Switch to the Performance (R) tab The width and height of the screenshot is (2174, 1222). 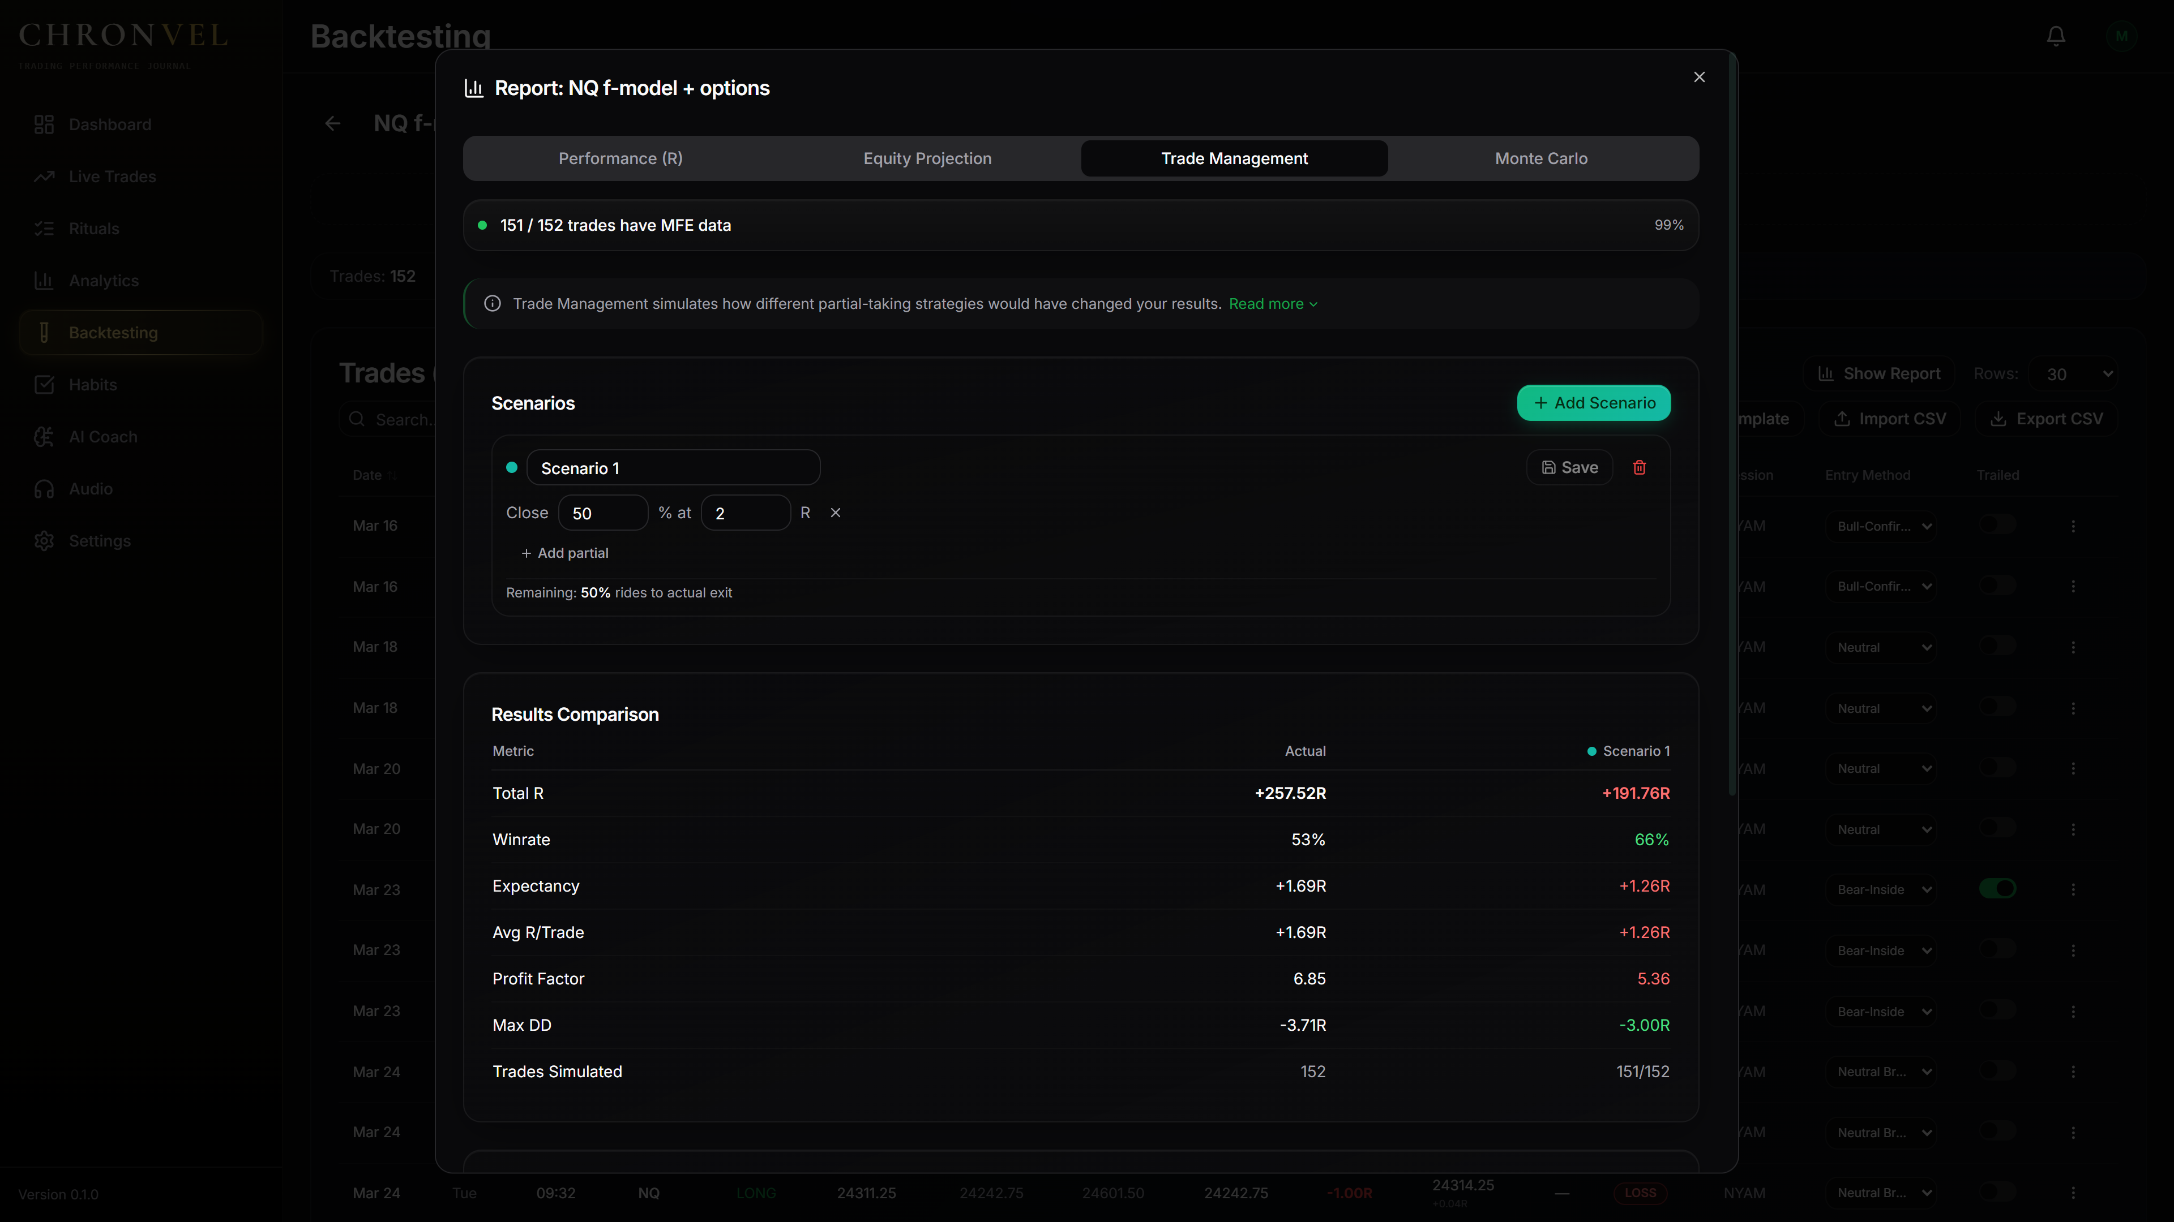coord(620,158)
